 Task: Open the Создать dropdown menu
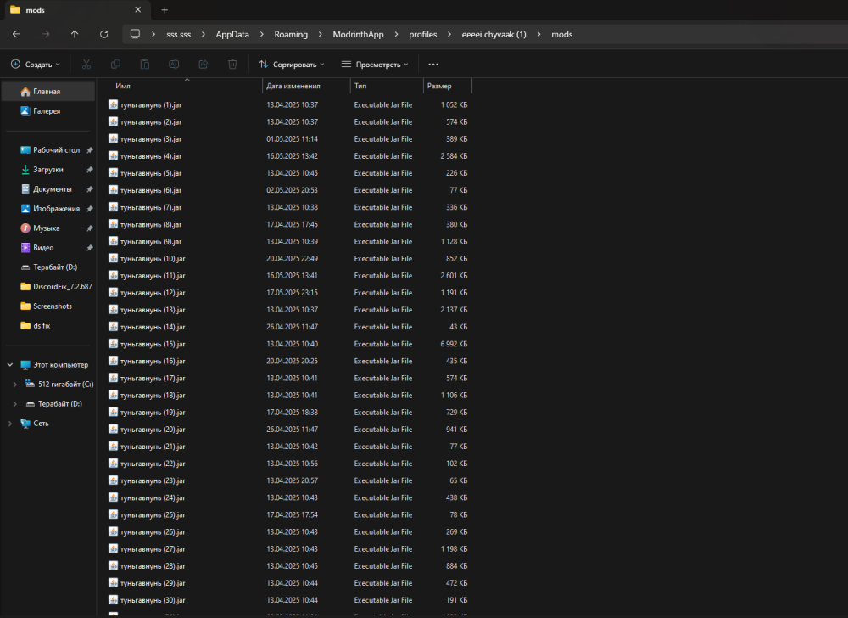tap(36, 65)
